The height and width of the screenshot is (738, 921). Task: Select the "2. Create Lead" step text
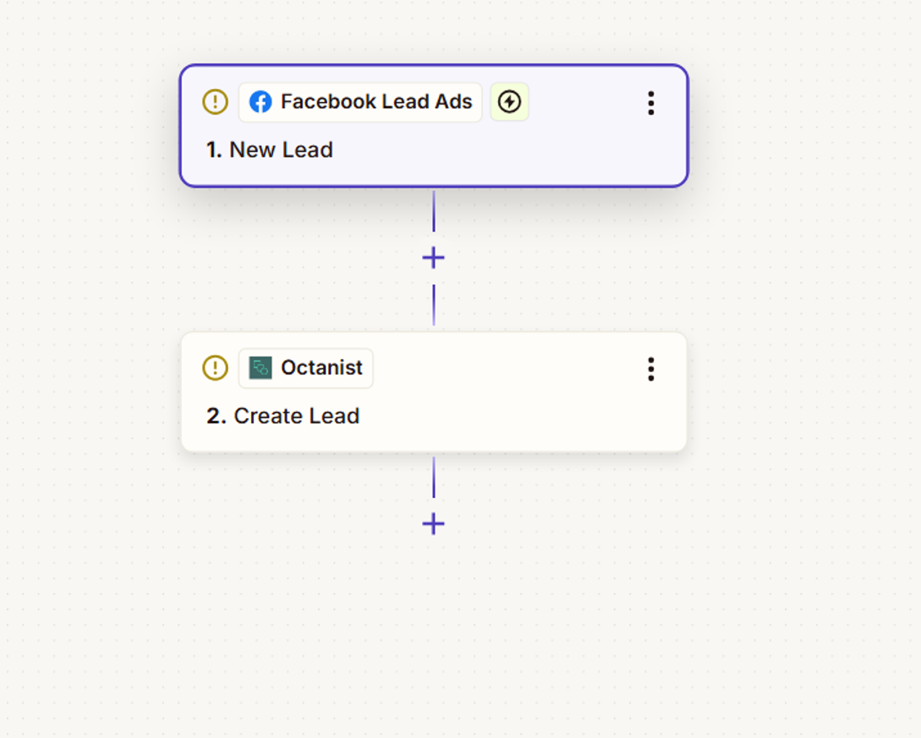283,416
